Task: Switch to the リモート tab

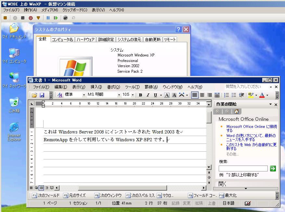Action: 170,39
